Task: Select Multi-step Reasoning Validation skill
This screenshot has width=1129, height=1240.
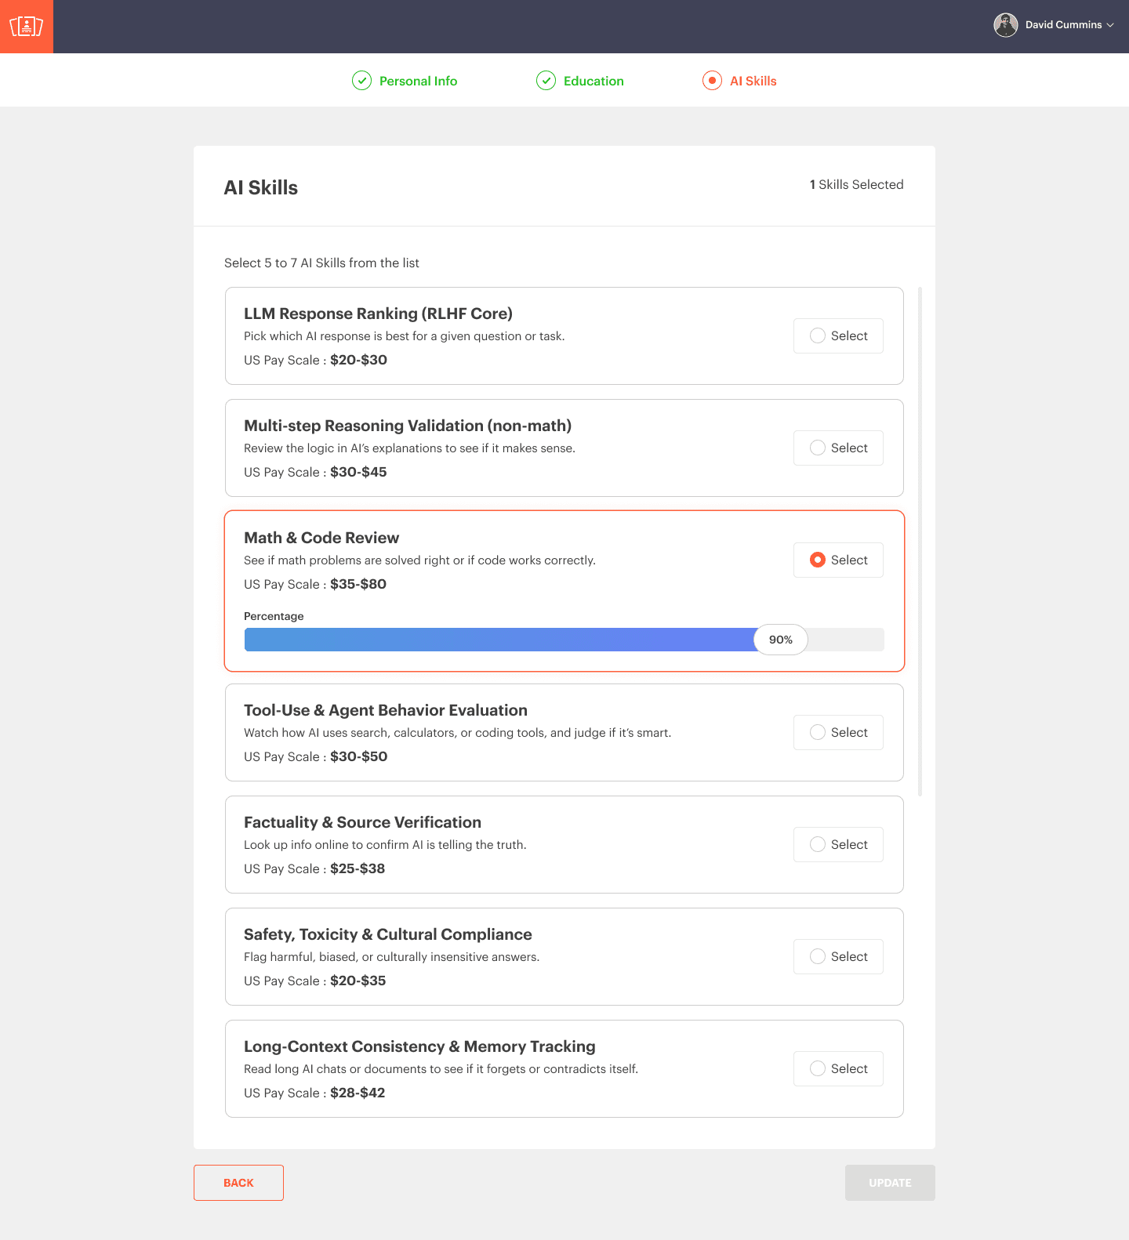Action: click(x=838, y=448)
